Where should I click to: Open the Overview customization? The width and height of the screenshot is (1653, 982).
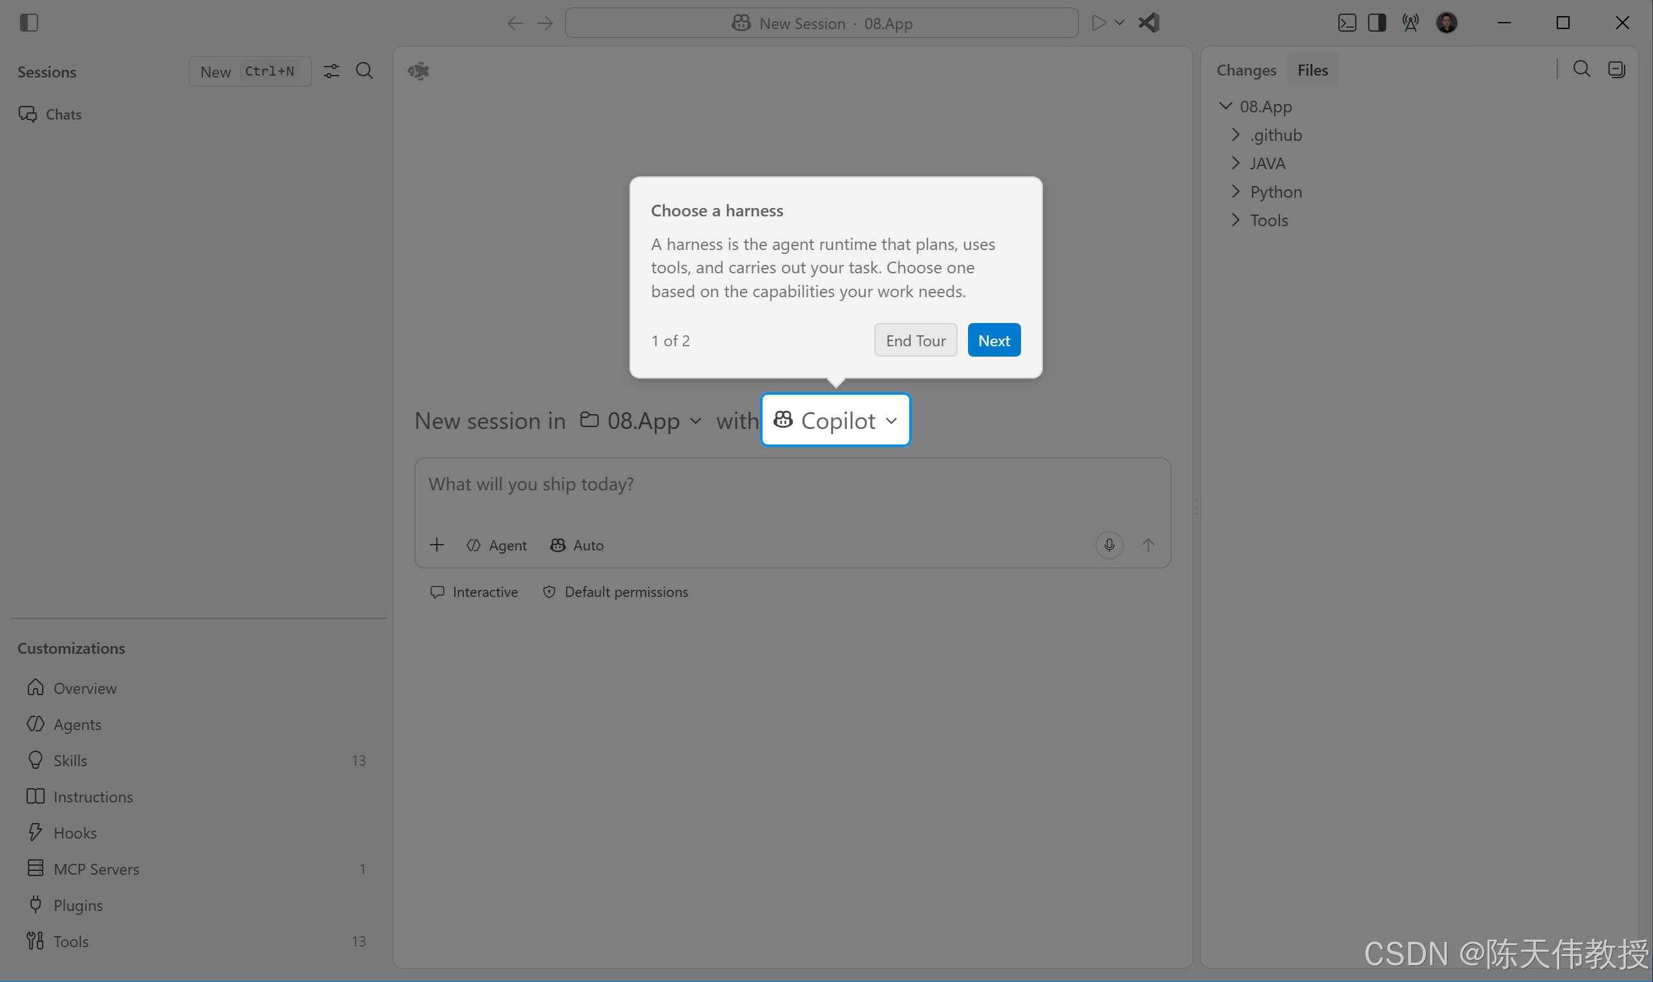pyautogui.click(x=197, y=688)
